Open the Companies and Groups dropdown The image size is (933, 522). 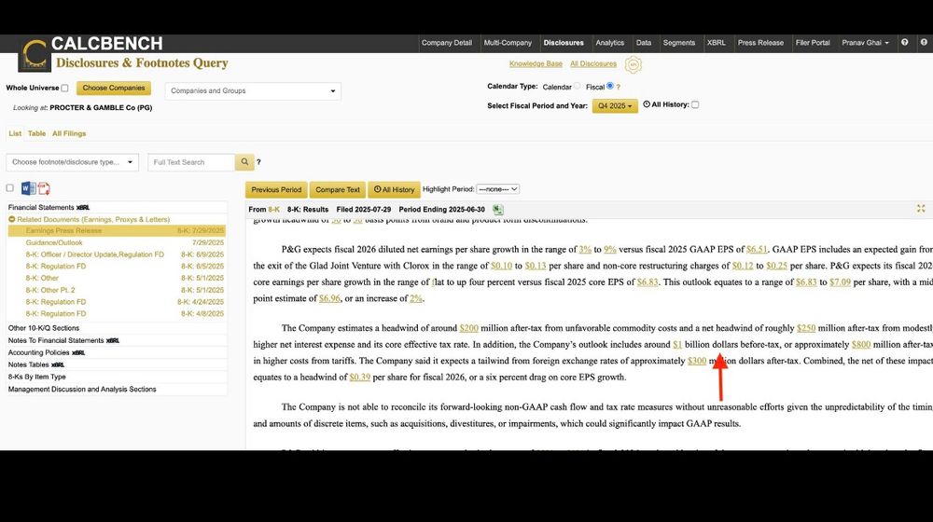(x=253, y=91)
